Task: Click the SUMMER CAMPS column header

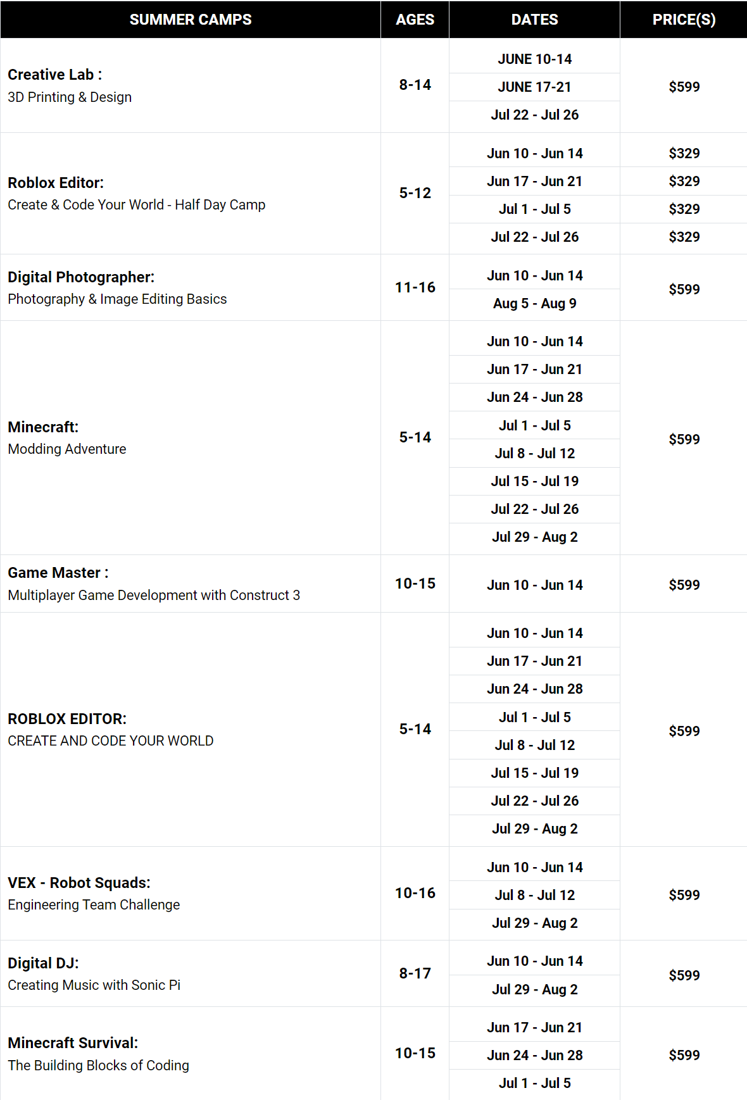Action: (x=191, y=20)
